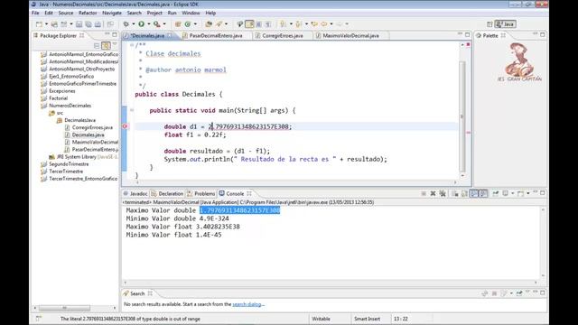Click the New Java Package toolbar icon
The image size is (578, 325).
(178, 24)
